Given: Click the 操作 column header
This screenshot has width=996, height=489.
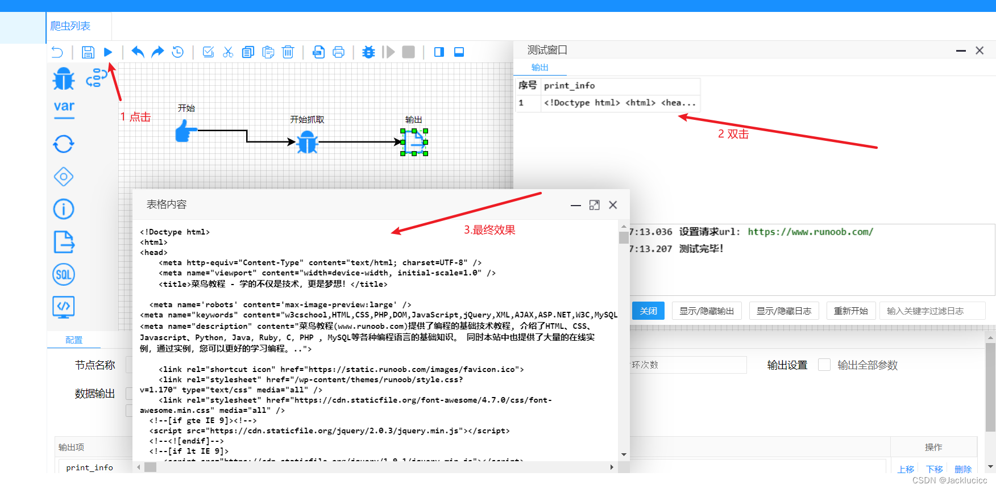Looking at the screenshot, I should tap(933, 447).
